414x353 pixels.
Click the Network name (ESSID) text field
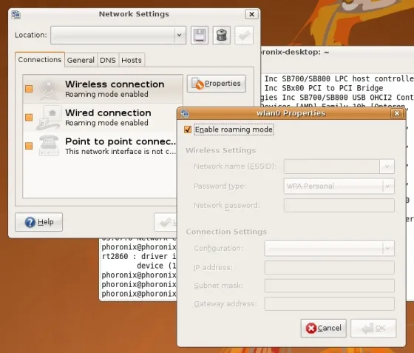coord(332,167)
